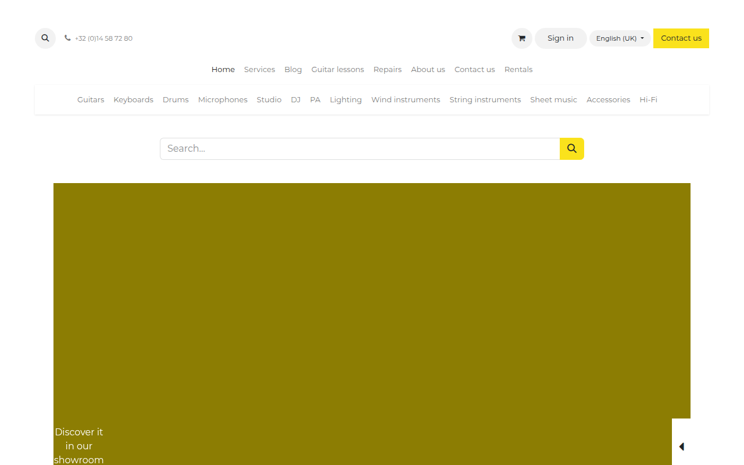Browse the Wind instruments category

coord(406,99)
